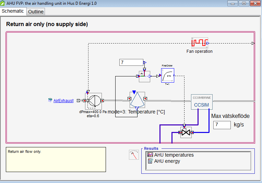The image size is (262, 183).
Task: Open the Schematic tab
Action: coord(13,11)
